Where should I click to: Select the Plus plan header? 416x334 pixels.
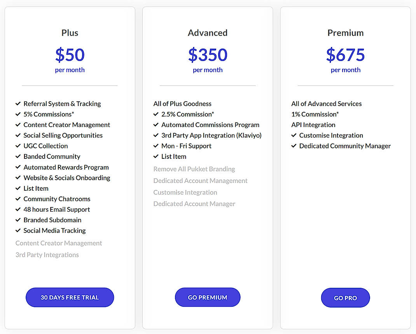tap(70, 33)
